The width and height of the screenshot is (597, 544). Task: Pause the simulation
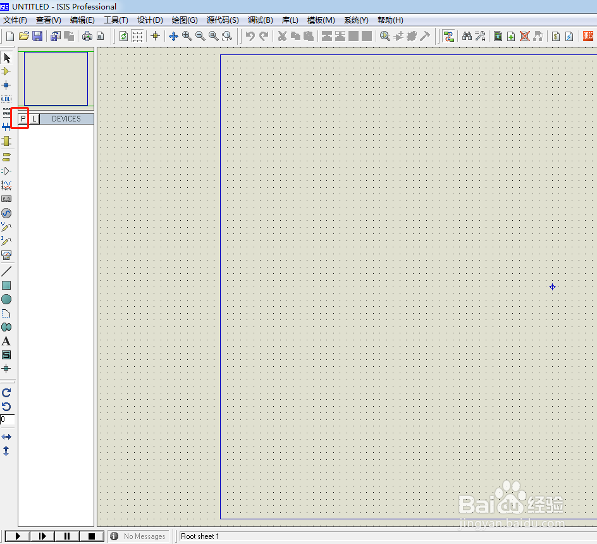click(67, 536)
